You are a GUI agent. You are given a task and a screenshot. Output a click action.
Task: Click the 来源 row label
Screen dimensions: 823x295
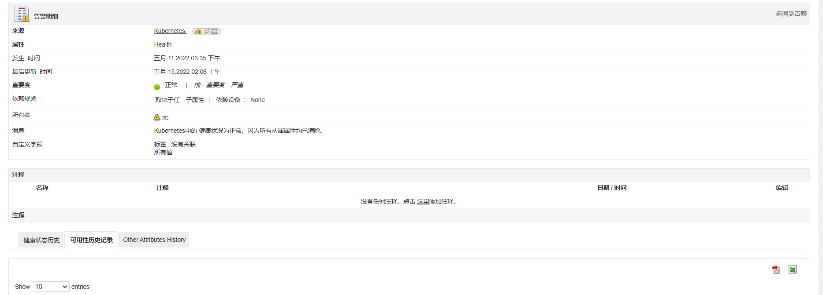18,31
